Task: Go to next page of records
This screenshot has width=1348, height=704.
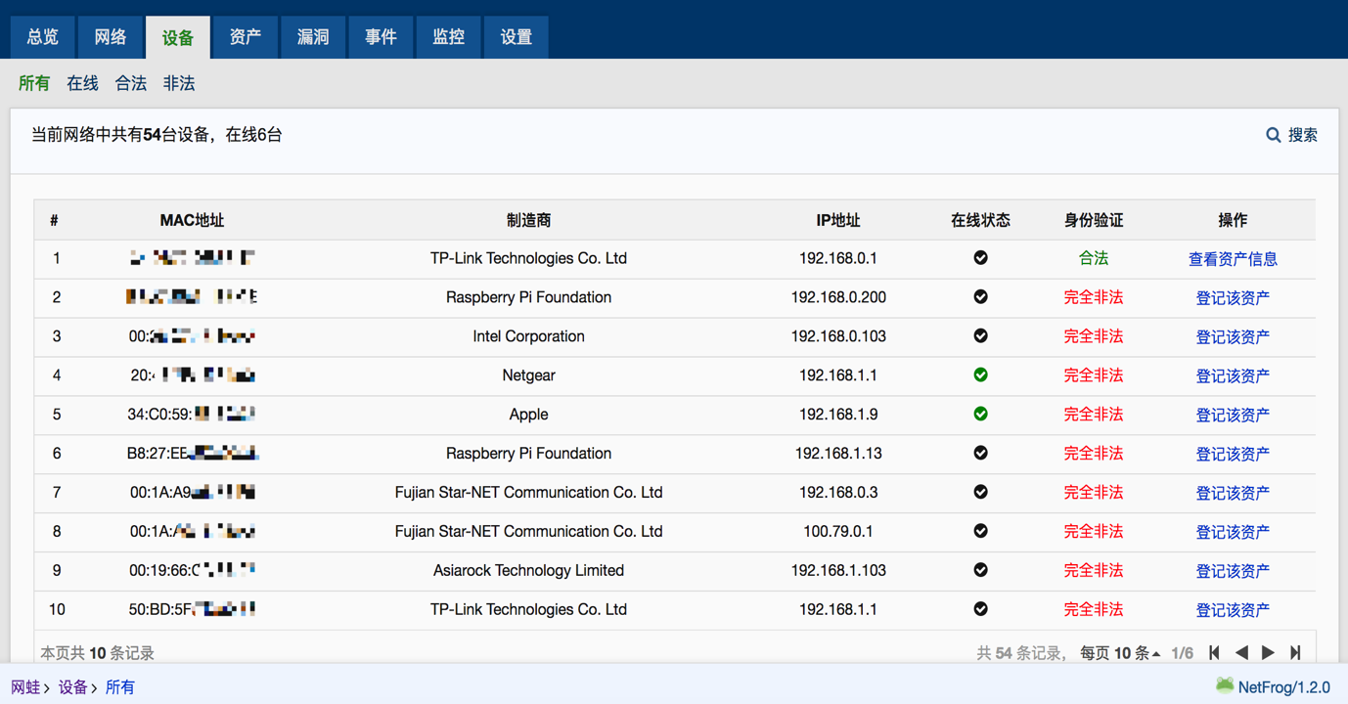Action: [x=1269, y=652]
